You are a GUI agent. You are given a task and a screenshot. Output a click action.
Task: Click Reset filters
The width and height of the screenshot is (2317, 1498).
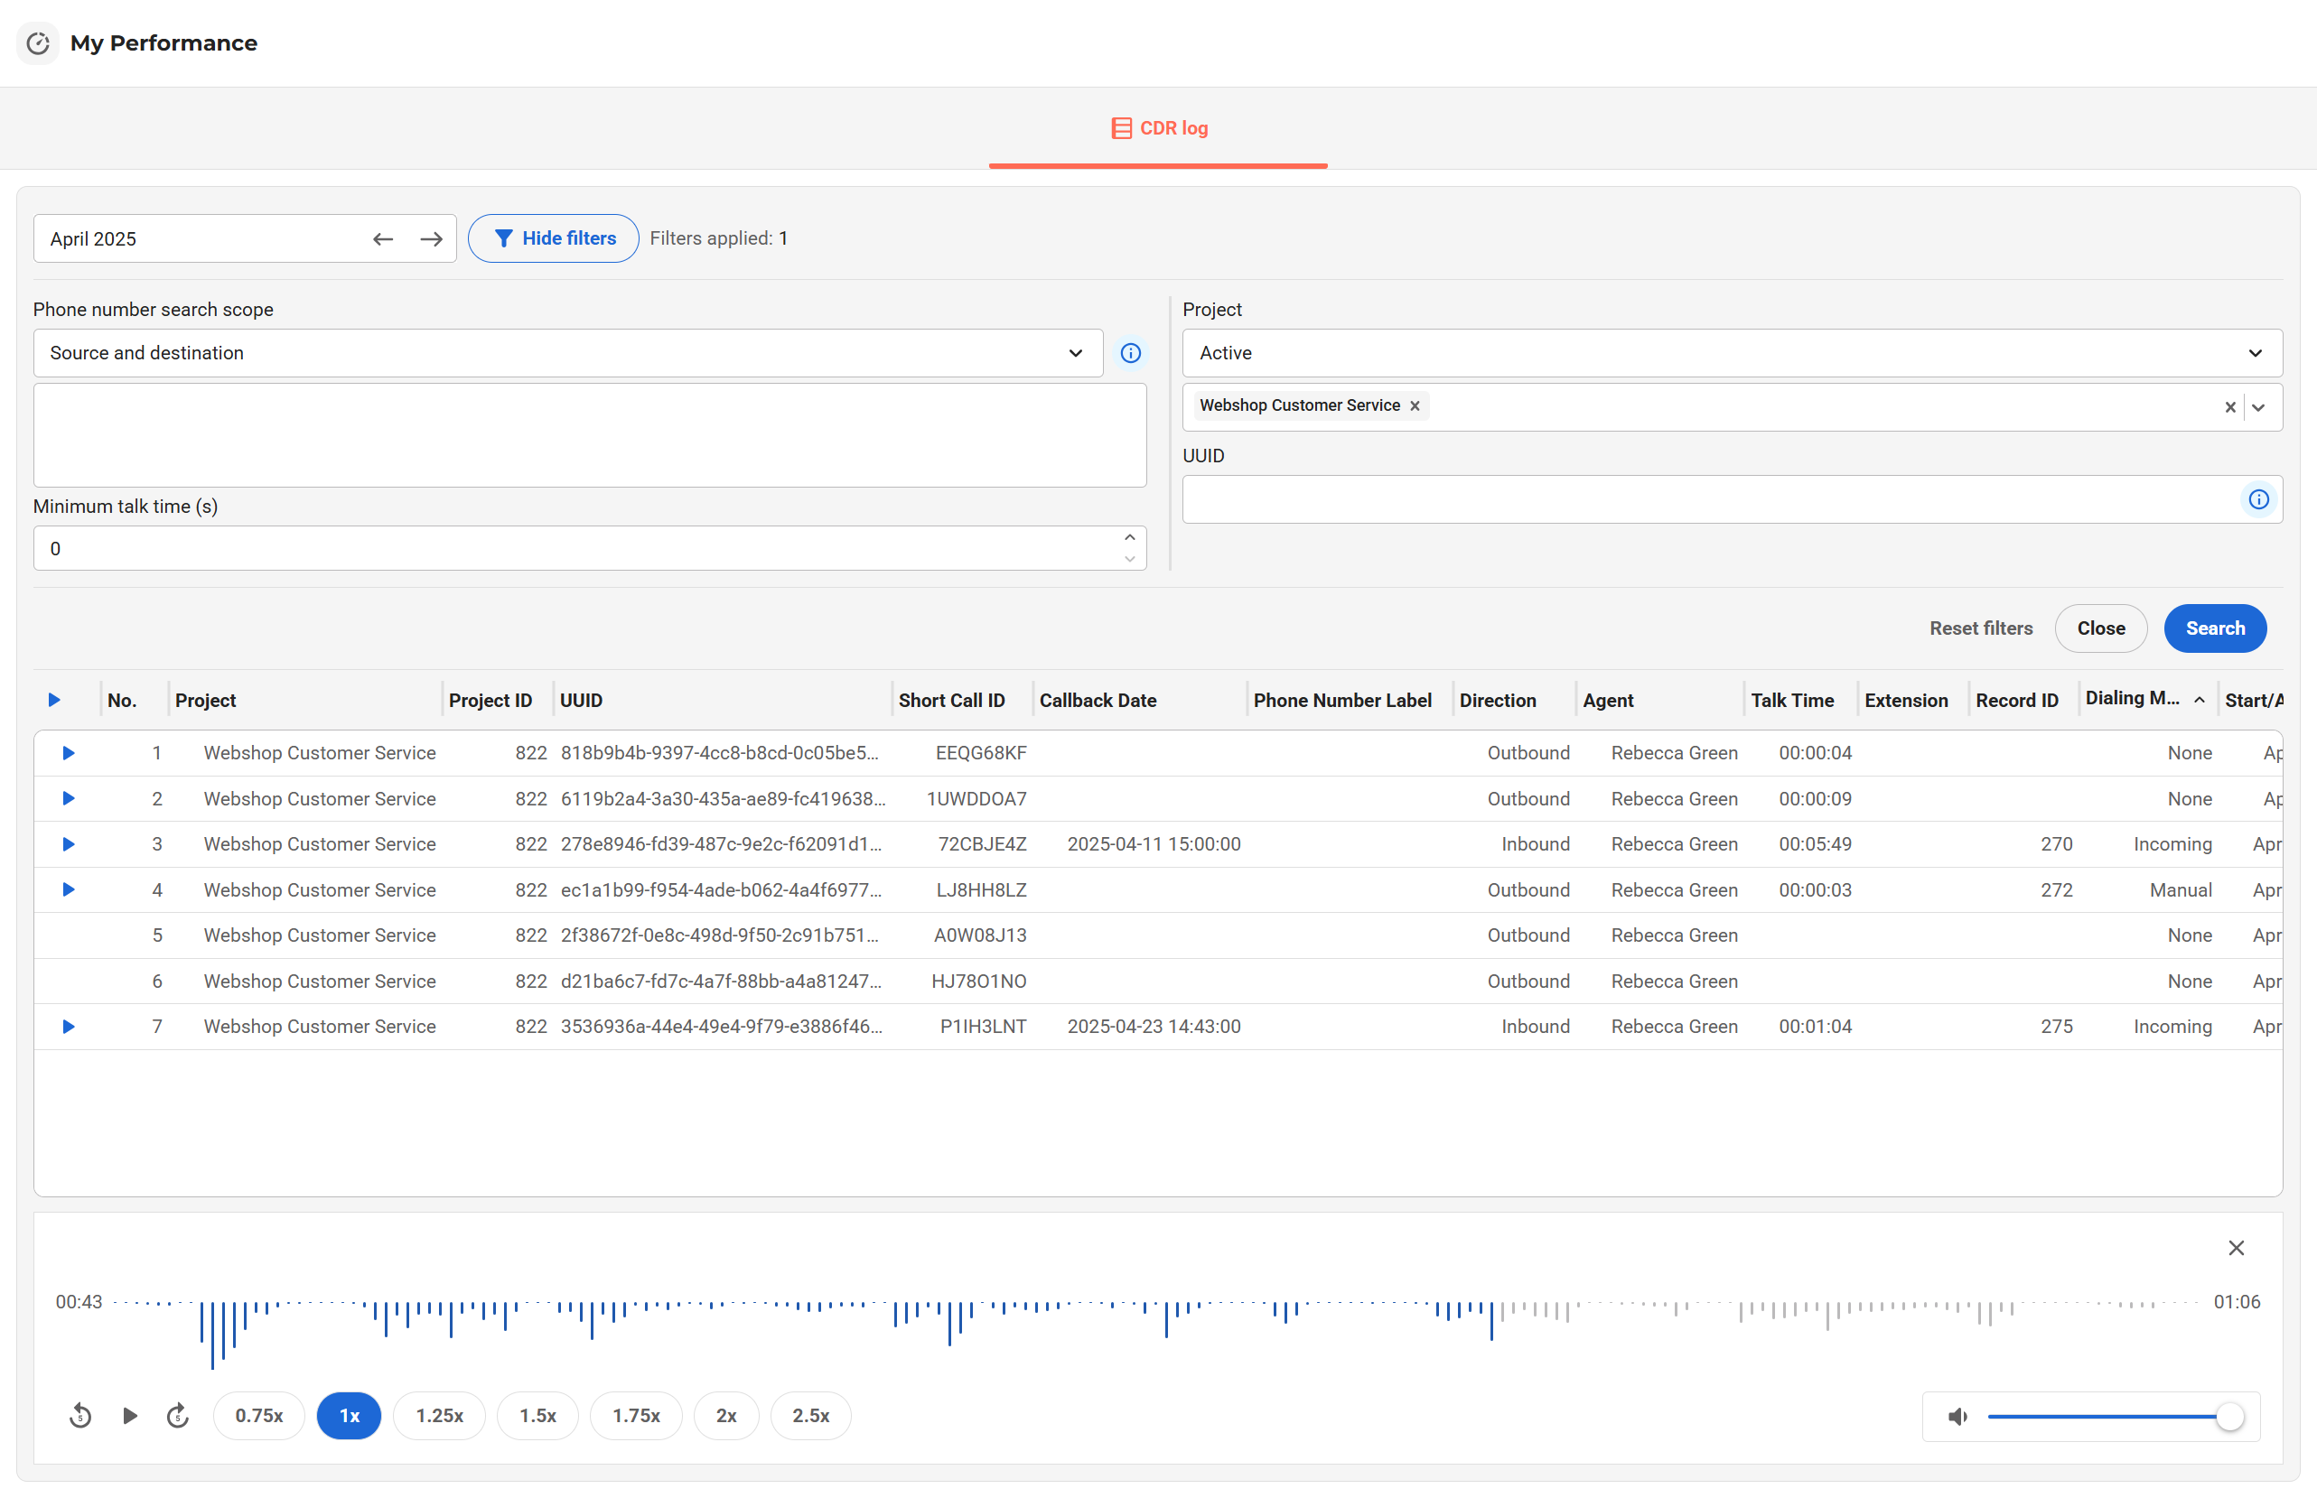tap(1980, 628)
